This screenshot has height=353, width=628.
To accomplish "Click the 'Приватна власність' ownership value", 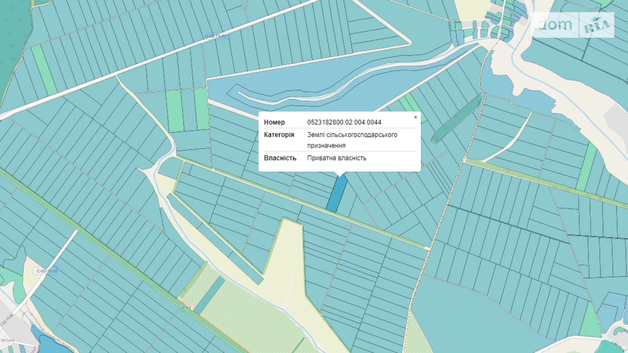I will point(337,158).
